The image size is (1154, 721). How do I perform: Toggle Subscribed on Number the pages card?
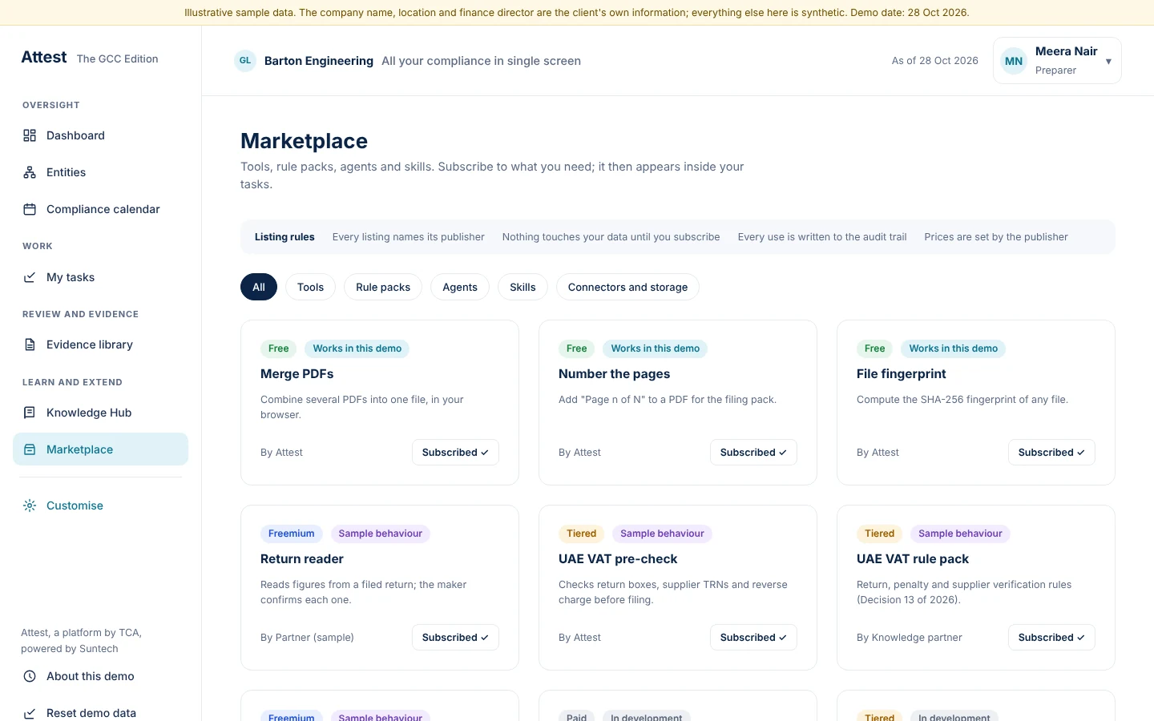753,453
